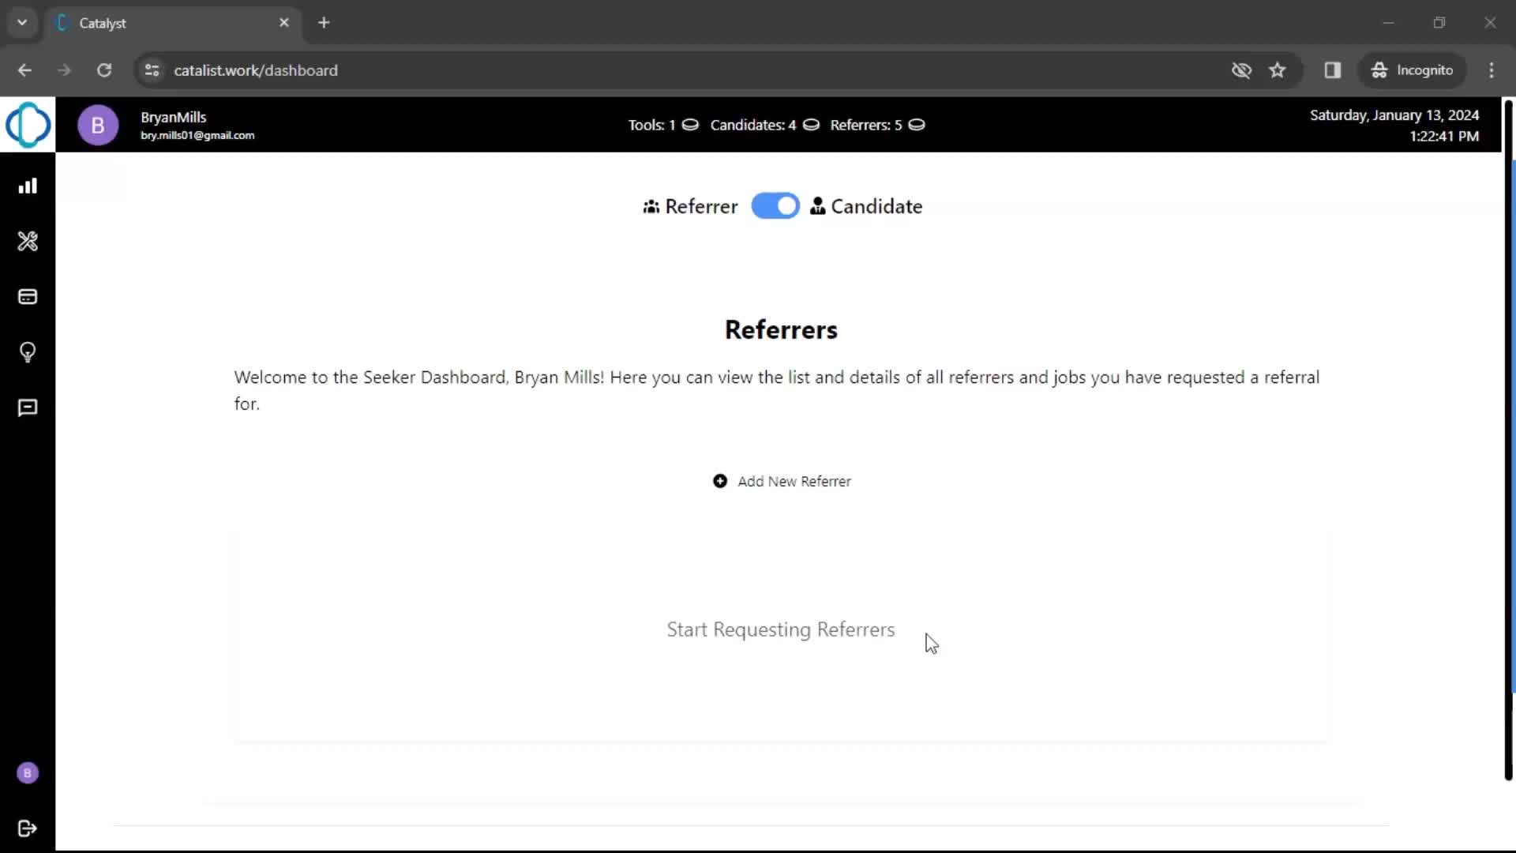Select the Referrers dashboard section
Image resolution: width=1516 pixels, height=853 pixels.
(781, 329)
